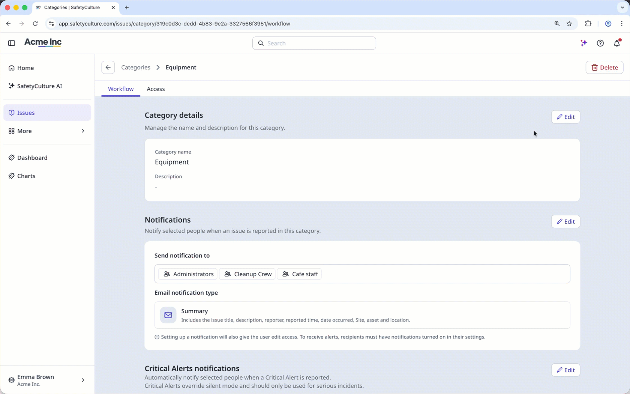The width and height of the screenshot is (630, 394).
Task: Expand the browser tab list chevron
Action: click(x=622, y=8)
